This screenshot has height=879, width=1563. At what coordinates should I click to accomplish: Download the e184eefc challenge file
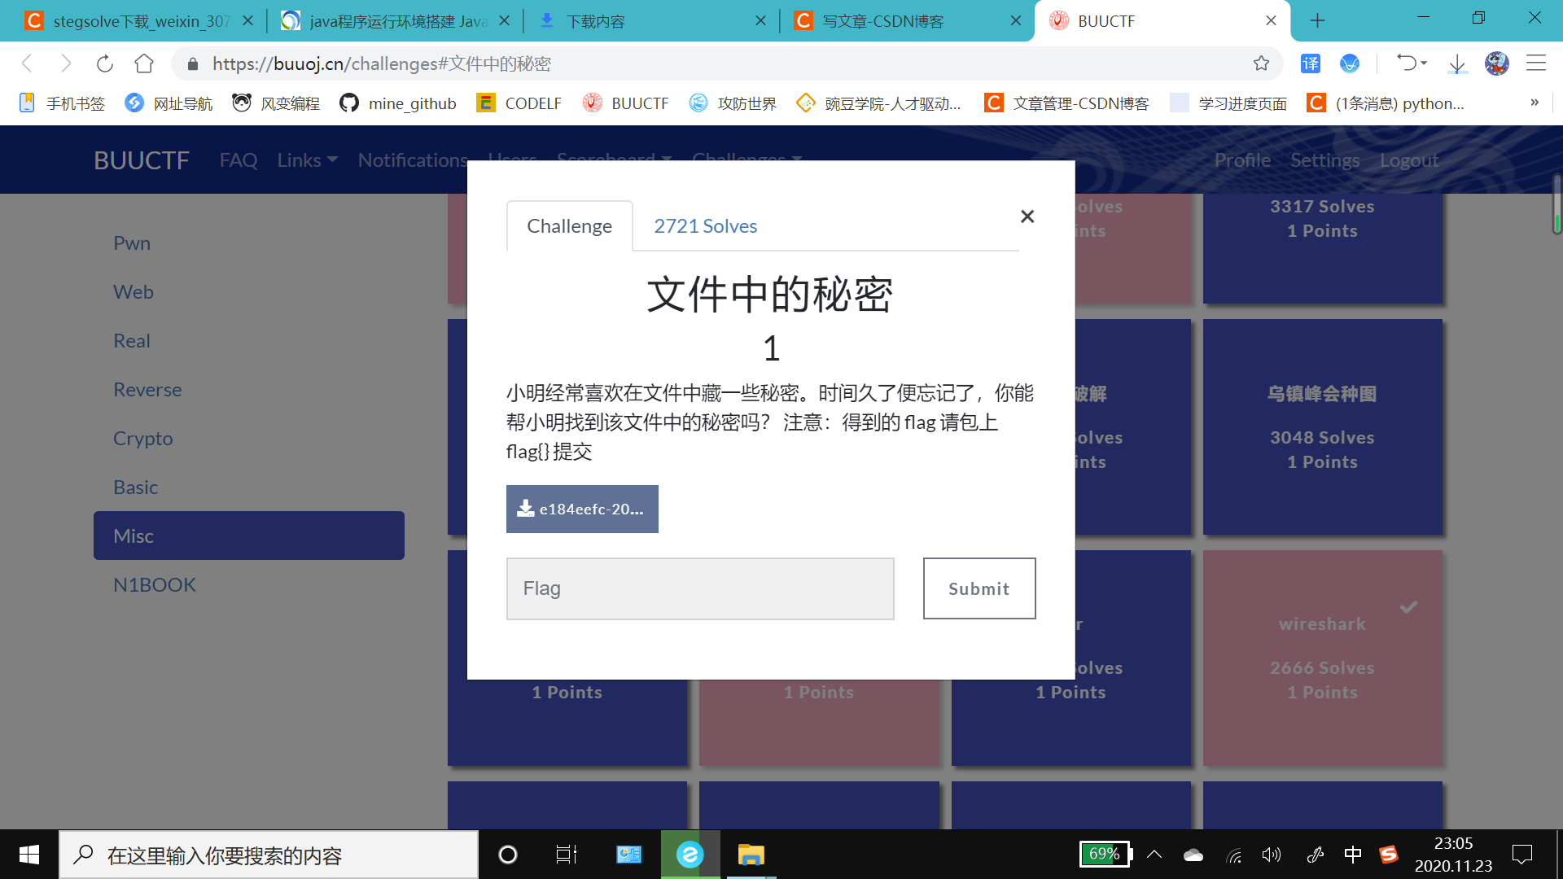click(x=582, y=509)
